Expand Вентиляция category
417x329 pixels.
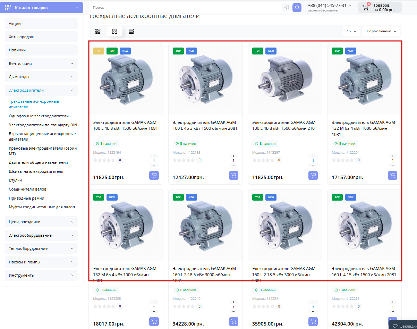[72, 64]
